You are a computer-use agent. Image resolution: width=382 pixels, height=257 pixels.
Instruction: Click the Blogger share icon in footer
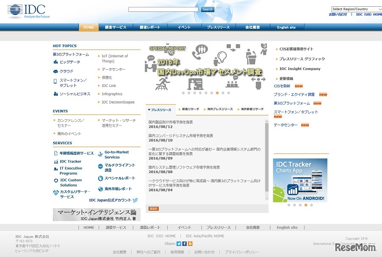point(190,243)
